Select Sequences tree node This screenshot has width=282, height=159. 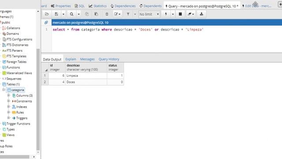coord(14,79)
